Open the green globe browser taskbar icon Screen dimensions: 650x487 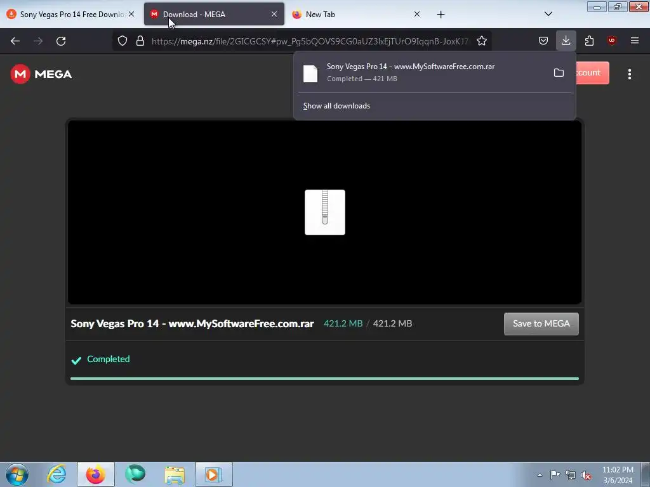pos(135,474)
